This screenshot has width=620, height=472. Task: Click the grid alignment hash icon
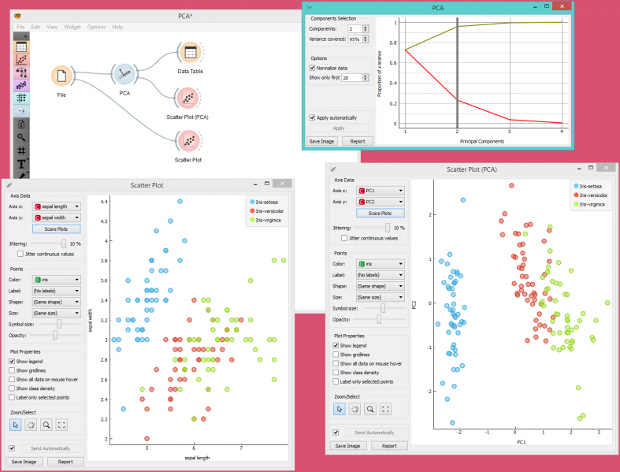click(21, 151)
